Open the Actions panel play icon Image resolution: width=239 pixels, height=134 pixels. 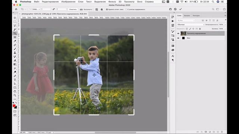(x=173, y=21)
